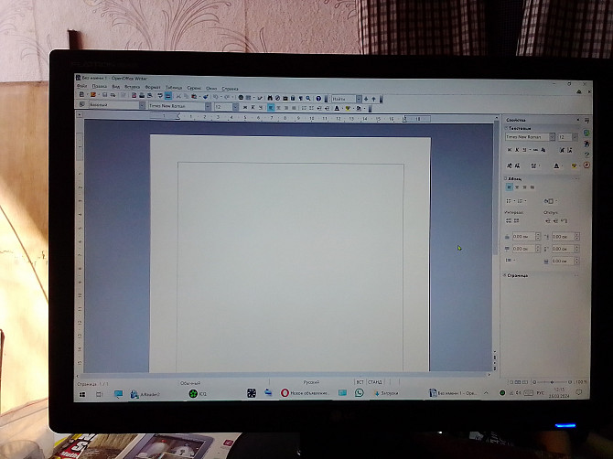Click the Open file toolbar icon
Image resolution: width=613 pixels, height=459 pixels.
(x=93, y=95)
